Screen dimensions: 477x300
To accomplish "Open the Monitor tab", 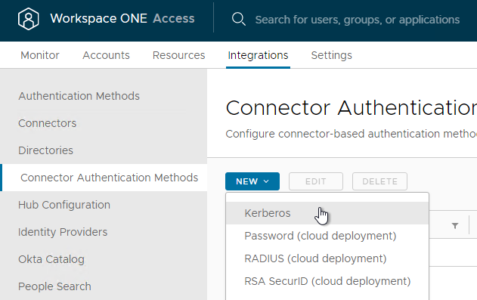I will click(40, 55).
